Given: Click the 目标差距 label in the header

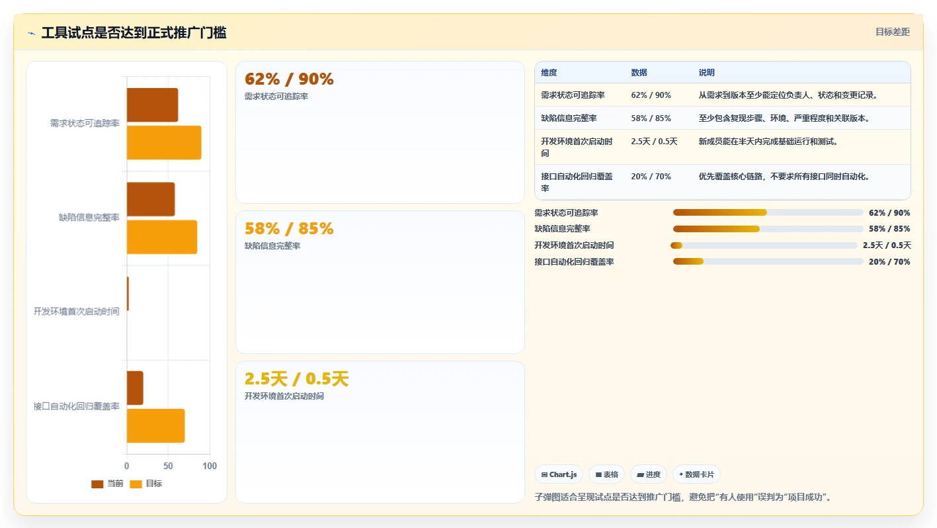Looking at the screenshot, I should pyautogui.click(x=893, y=32).
